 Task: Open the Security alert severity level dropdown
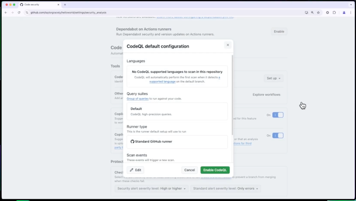tap(151, 188)
